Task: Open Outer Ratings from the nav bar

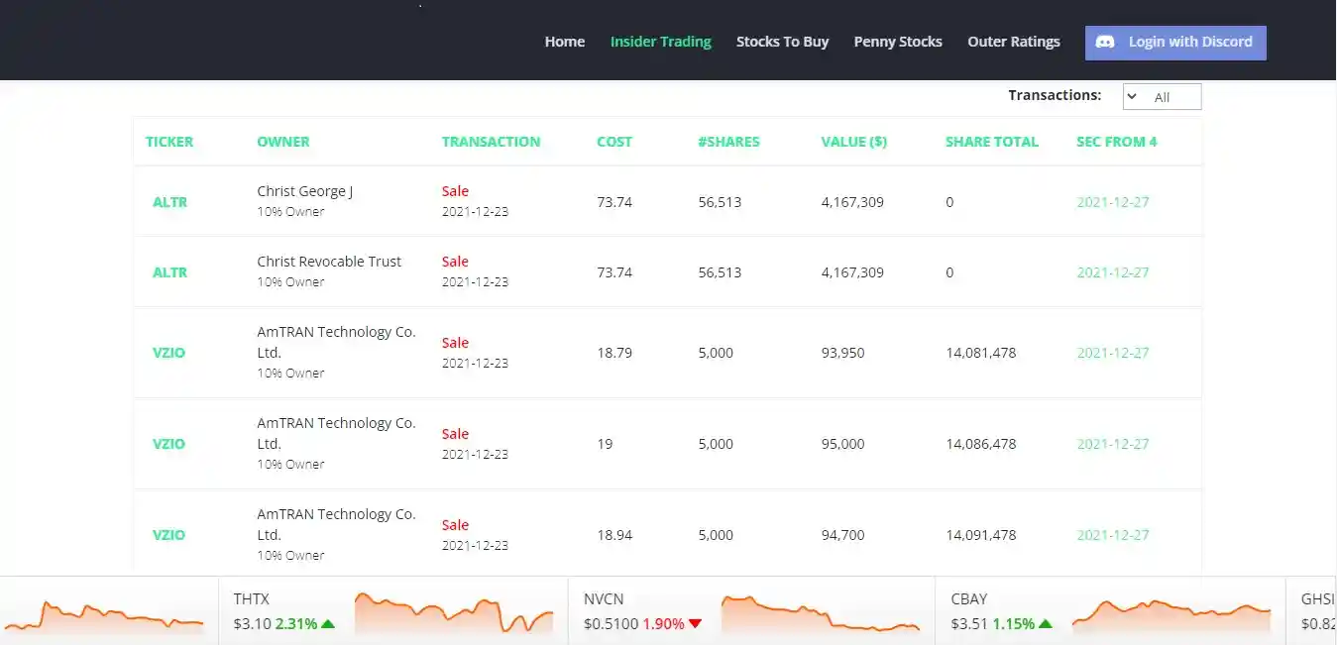Action: 1014,42
